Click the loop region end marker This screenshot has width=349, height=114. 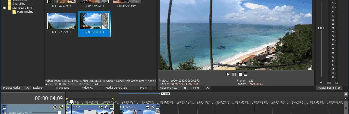[x=112, y=99]
